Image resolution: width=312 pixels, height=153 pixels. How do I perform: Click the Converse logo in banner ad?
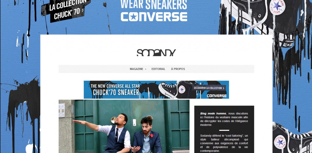[x=216, y=96]
